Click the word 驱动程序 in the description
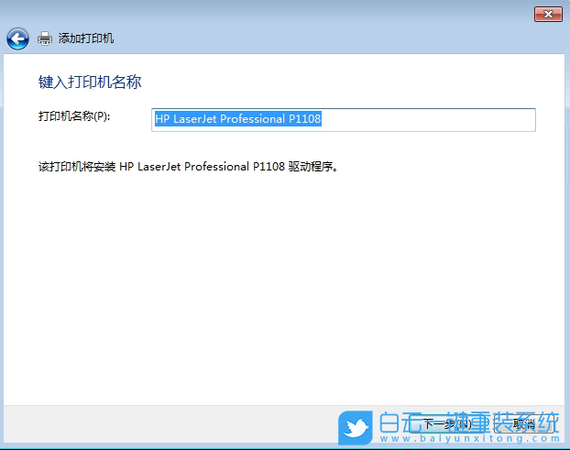Viewport: 570px width, 450px height. pyautogui.click(x=311, y=168)
